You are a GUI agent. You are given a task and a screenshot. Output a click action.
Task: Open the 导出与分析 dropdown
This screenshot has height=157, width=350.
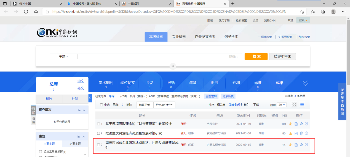(x=164, y=105)
